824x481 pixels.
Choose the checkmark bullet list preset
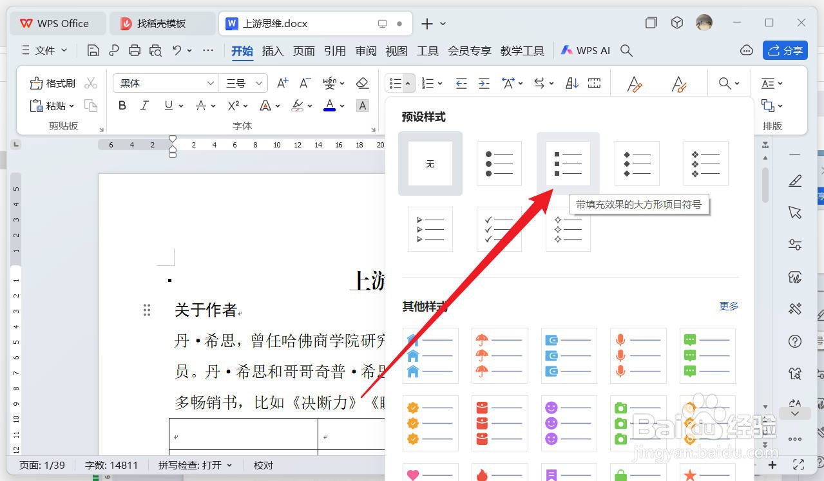(x=499, y=229)
